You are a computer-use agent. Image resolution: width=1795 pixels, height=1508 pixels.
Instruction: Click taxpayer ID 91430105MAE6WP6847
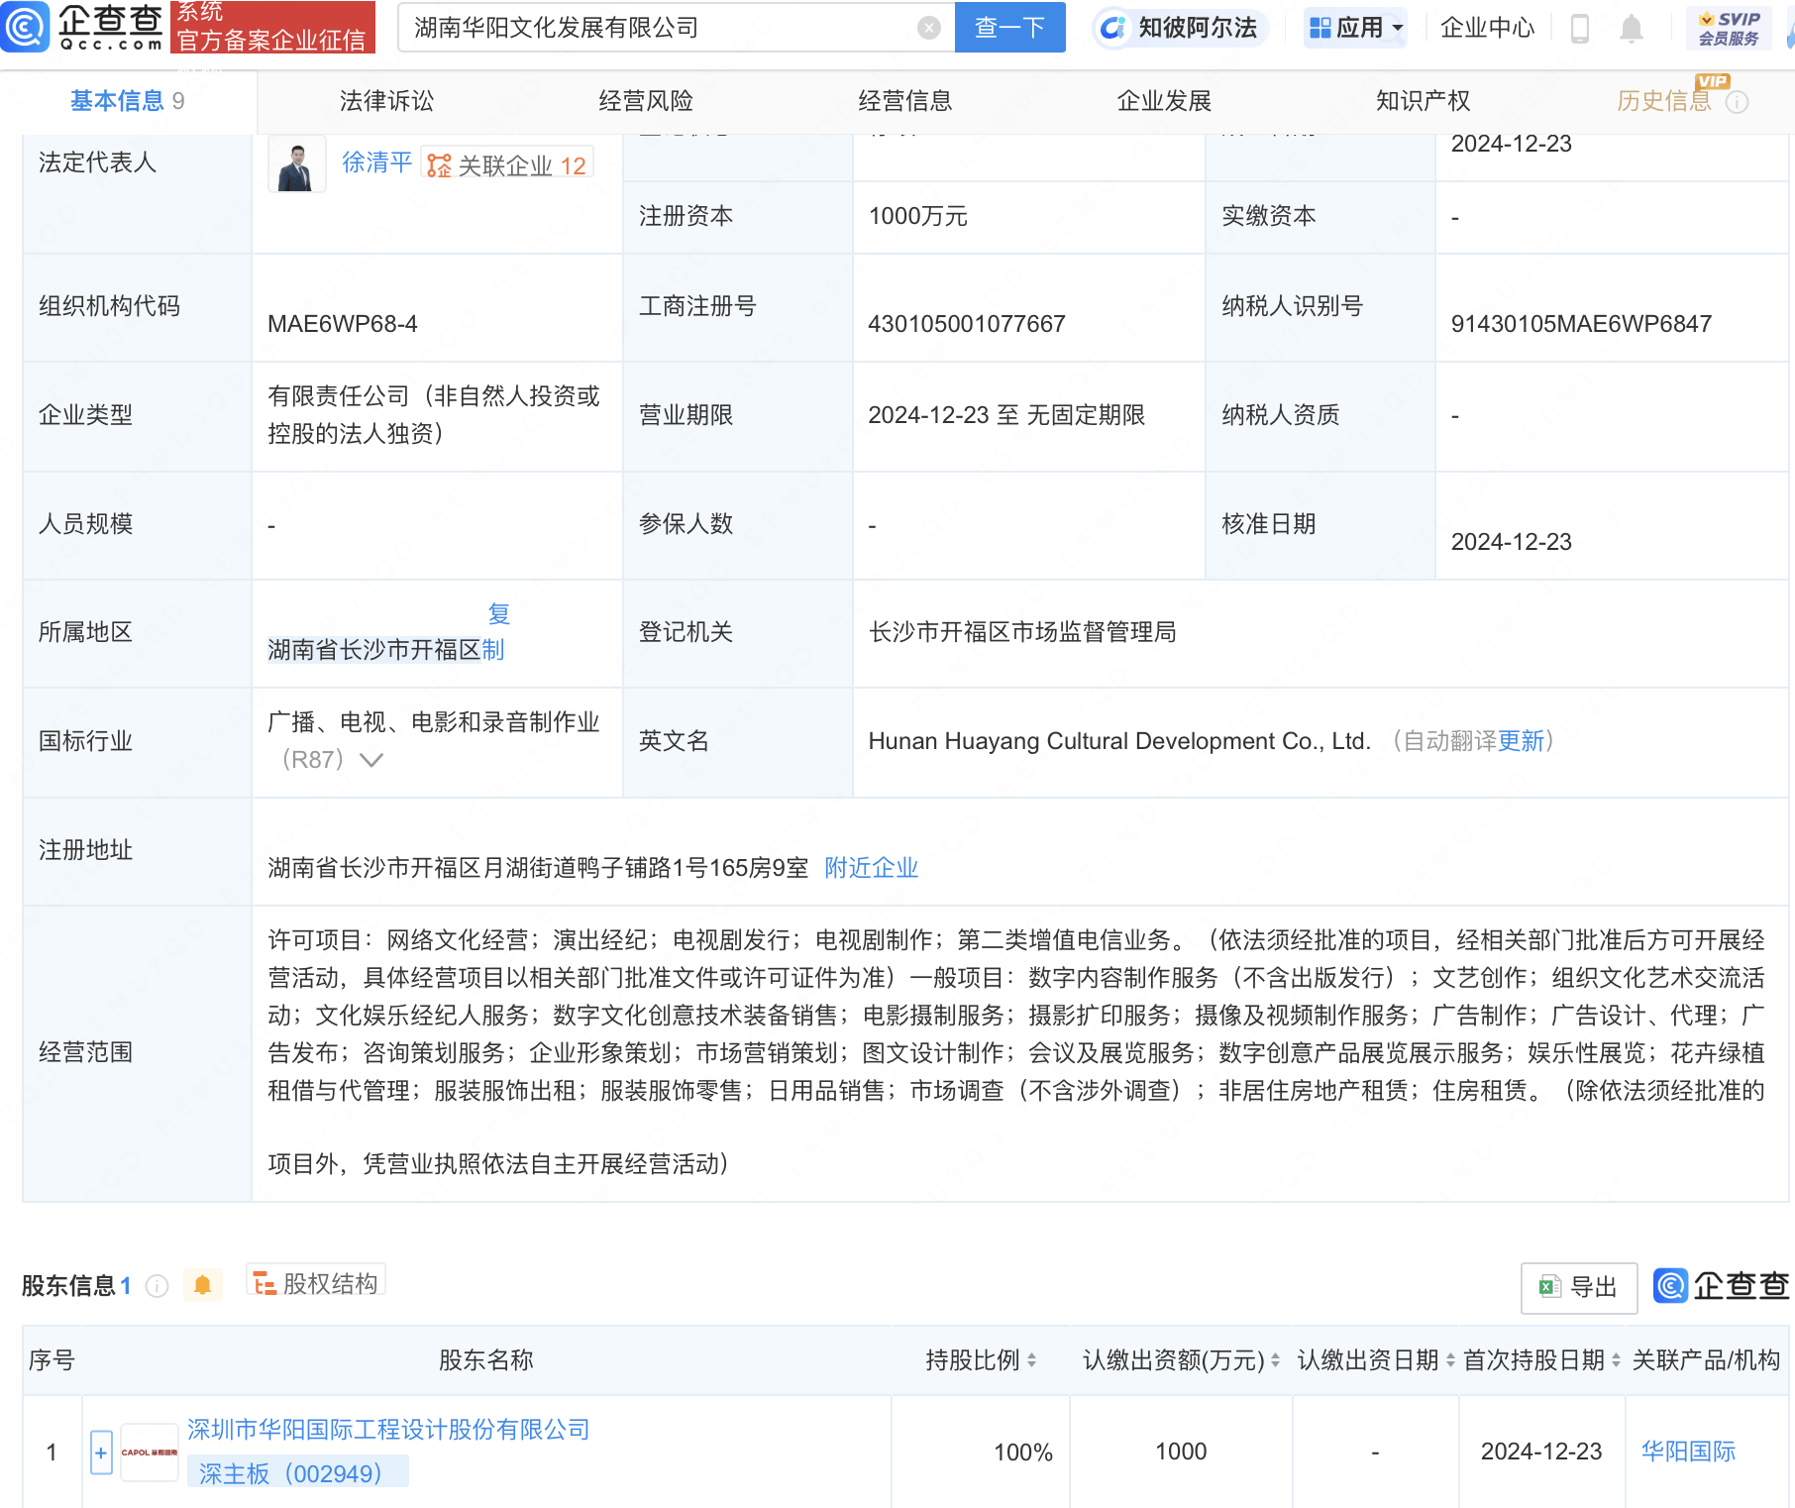click(1581, 324)
